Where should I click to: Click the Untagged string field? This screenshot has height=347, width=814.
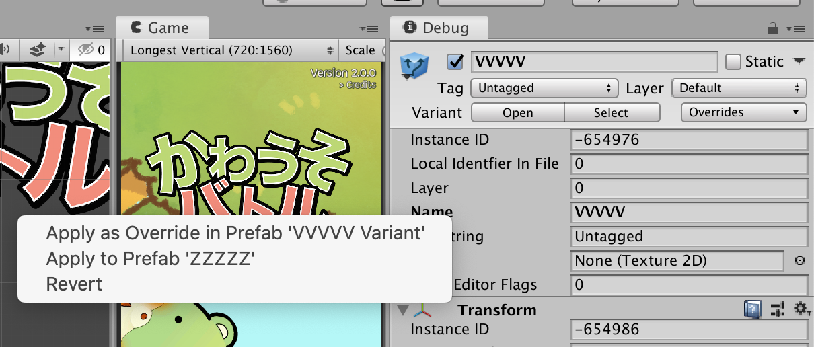point(689,237)
